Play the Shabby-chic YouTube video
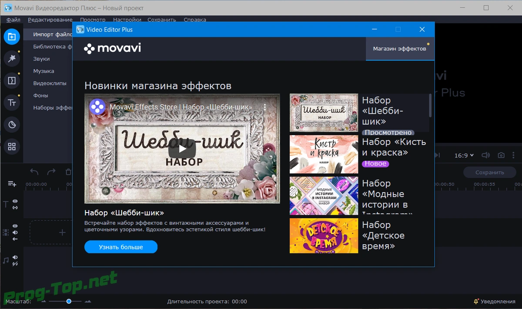Screen dimensions: 522x309 pyautogui.click(x=182, y=149)
